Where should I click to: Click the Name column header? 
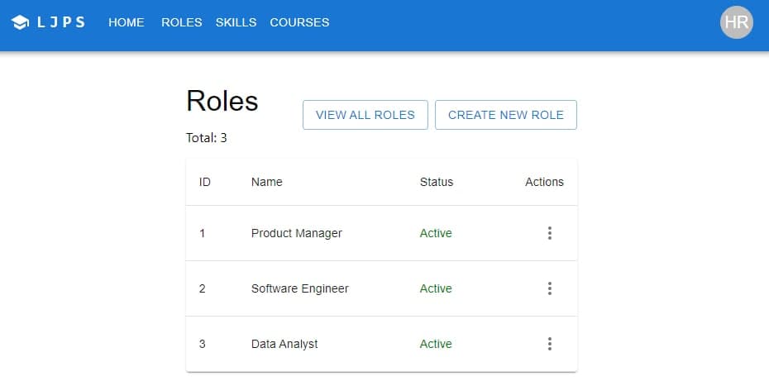point(266,182)
